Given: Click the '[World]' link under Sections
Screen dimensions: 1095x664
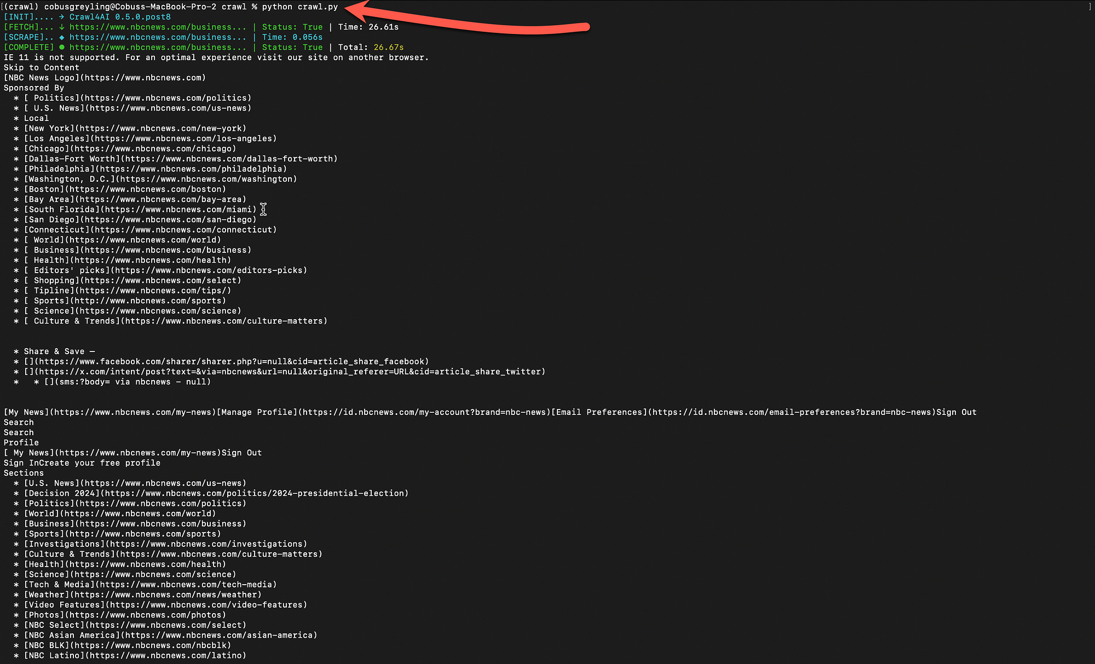Looking at the screenshot, I should tap(120, 513).
